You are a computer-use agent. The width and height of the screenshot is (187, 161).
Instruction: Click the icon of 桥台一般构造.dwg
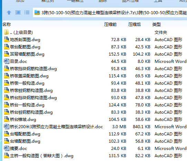tap(7, 105)
